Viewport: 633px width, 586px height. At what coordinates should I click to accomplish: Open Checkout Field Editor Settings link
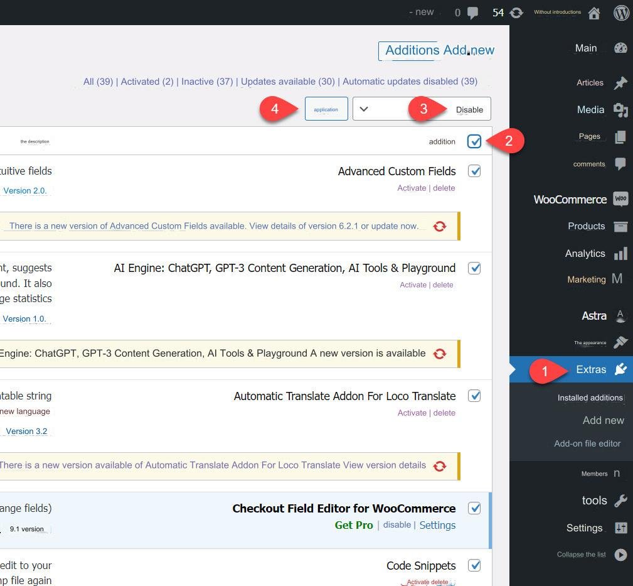tap(437, 525)
